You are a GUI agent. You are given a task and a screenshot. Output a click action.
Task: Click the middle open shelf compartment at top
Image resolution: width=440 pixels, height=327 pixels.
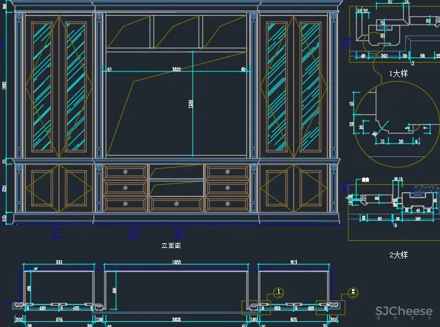point(176,32)
